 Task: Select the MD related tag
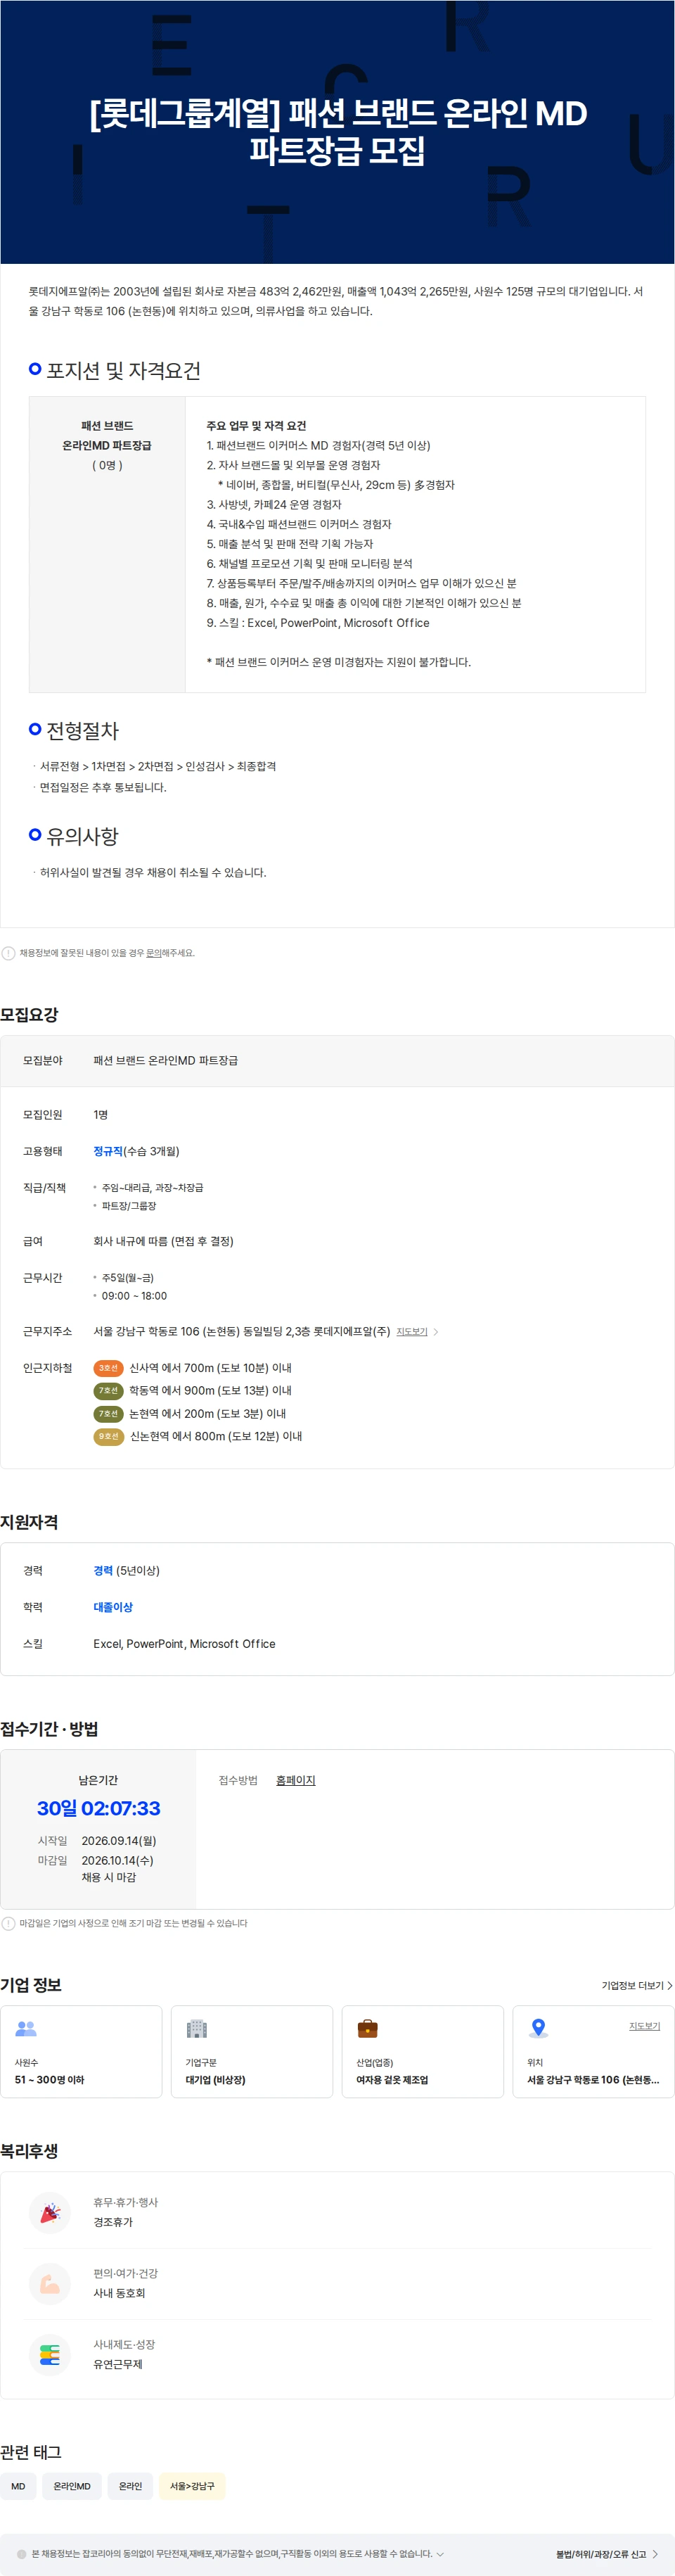18,2486
